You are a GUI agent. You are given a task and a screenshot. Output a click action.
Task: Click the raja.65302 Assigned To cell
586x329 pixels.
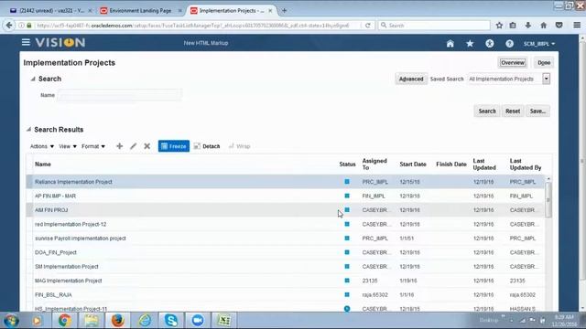[x=374, y=294]
